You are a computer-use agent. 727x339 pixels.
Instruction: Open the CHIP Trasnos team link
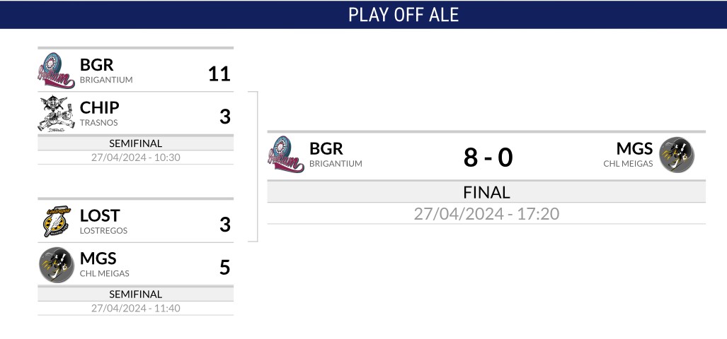(x=99, y=107)
